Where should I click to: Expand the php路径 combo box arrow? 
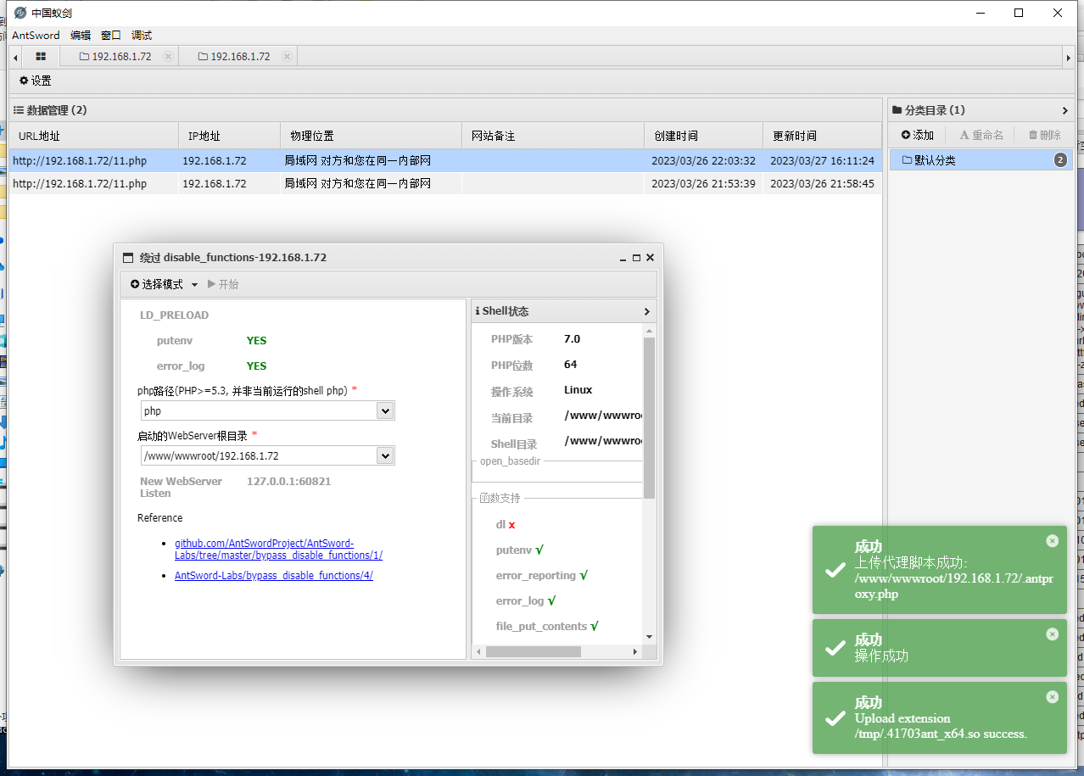pyautogui.click(x=385, y=410)
